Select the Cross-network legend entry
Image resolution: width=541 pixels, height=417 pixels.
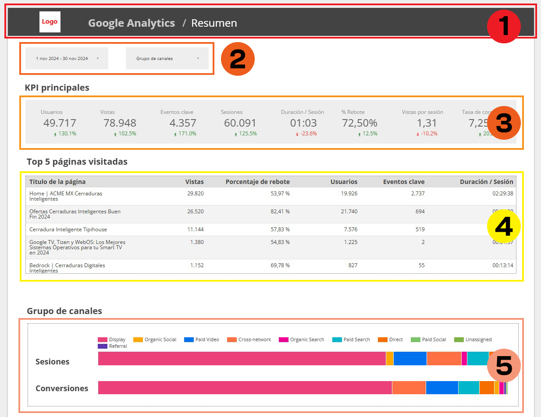coord(249,339)
